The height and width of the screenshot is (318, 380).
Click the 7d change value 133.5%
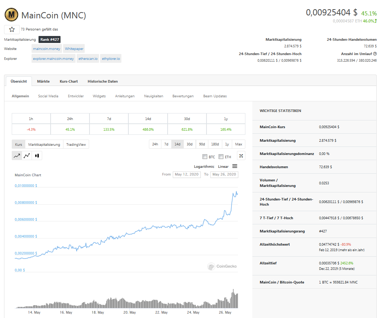[109, 129]
